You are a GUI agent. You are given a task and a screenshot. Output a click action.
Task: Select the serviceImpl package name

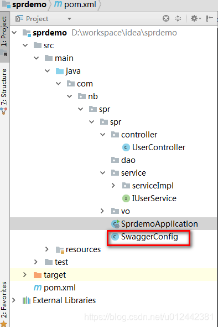pyautogui.click(x=153, y=186)
